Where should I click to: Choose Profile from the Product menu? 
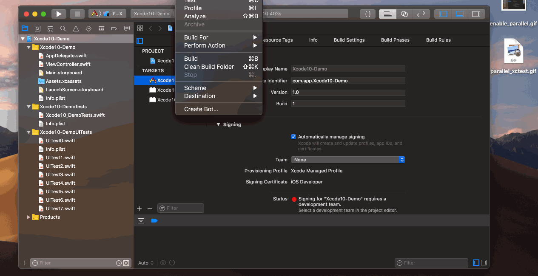coord(219,8)
